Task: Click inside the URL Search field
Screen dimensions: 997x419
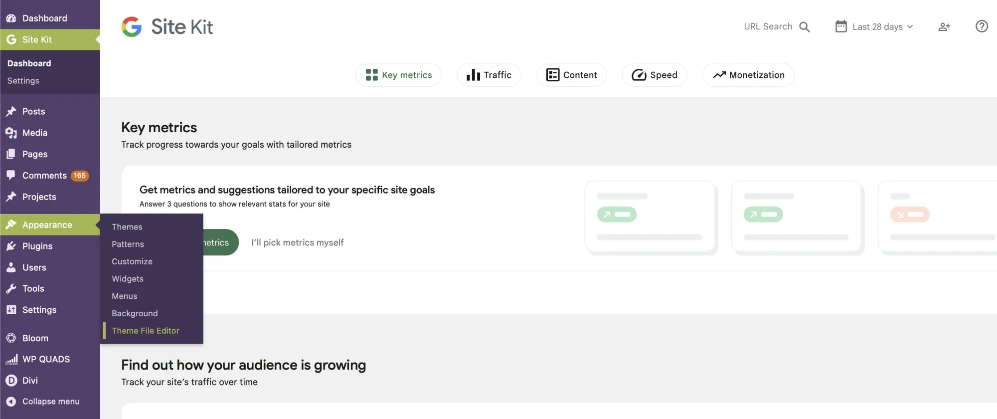Action: point(768,26)
